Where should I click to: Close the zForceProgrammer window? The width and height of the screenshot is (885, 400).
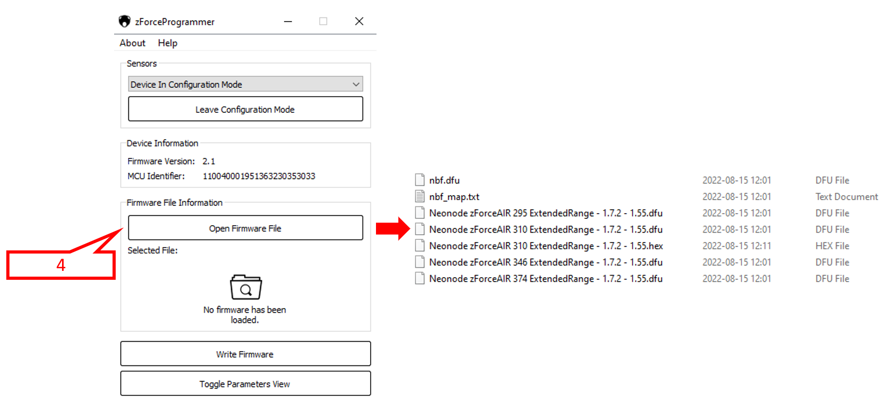click(359, 22)
